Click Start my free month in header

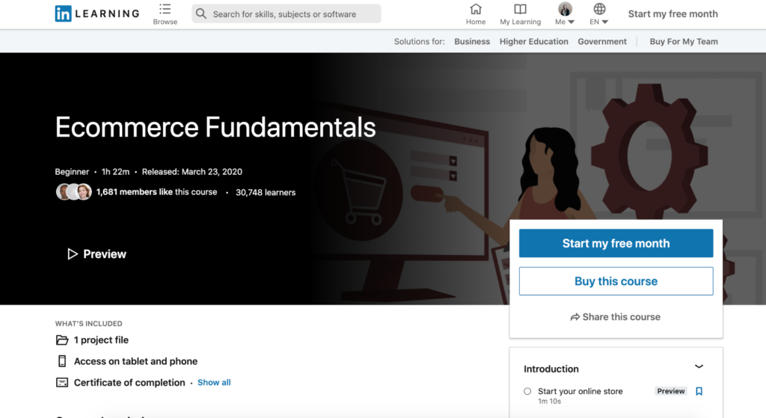(673, 14)
